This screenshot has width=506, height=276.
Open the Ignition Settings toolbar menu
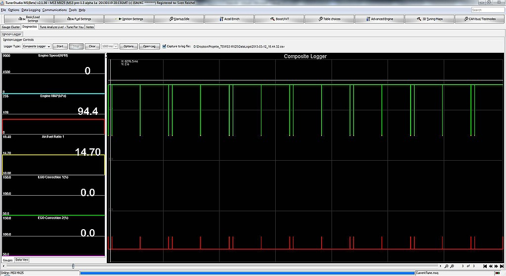pyautogui.click(x=129, y=19)
